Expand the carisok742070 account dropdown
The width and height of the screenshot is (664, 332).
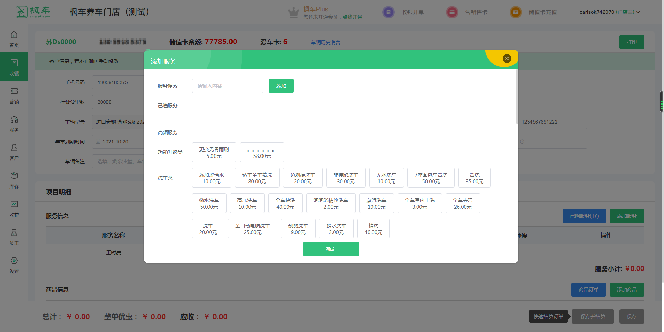[638, 12]
